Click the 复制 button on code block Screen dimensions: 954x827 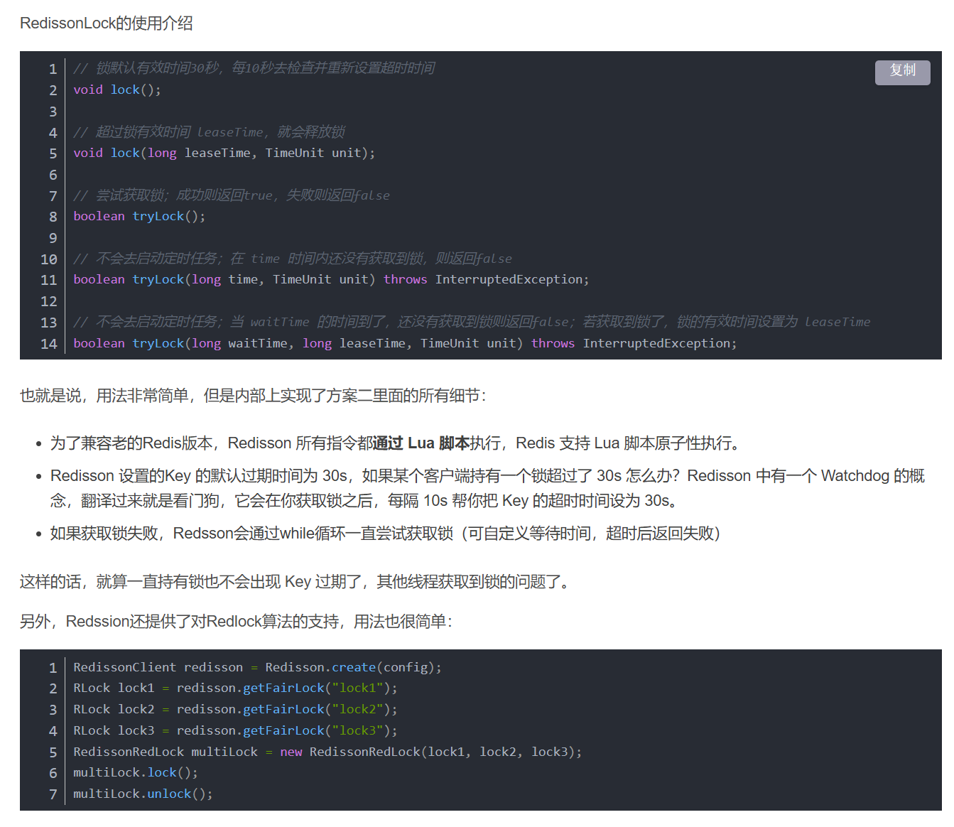click(x=902, y=72)
